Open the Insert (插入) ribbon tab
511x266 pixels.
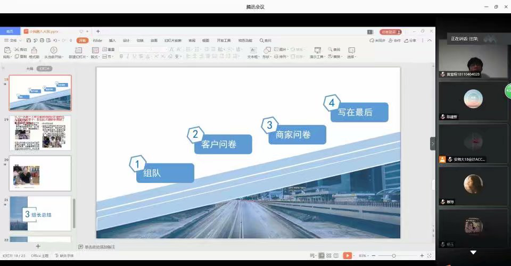coord(112,40)
